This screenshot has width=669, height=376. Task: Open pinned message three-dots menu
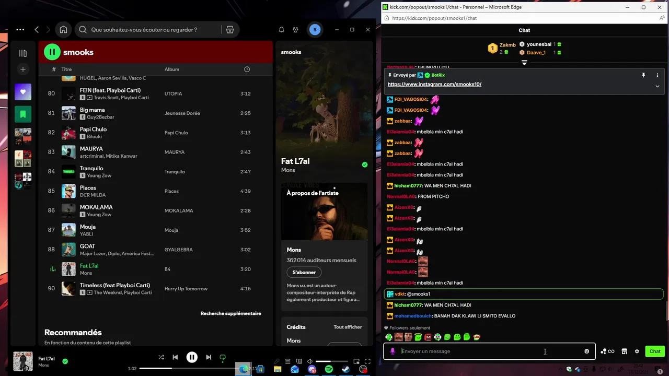pos(657,75)
